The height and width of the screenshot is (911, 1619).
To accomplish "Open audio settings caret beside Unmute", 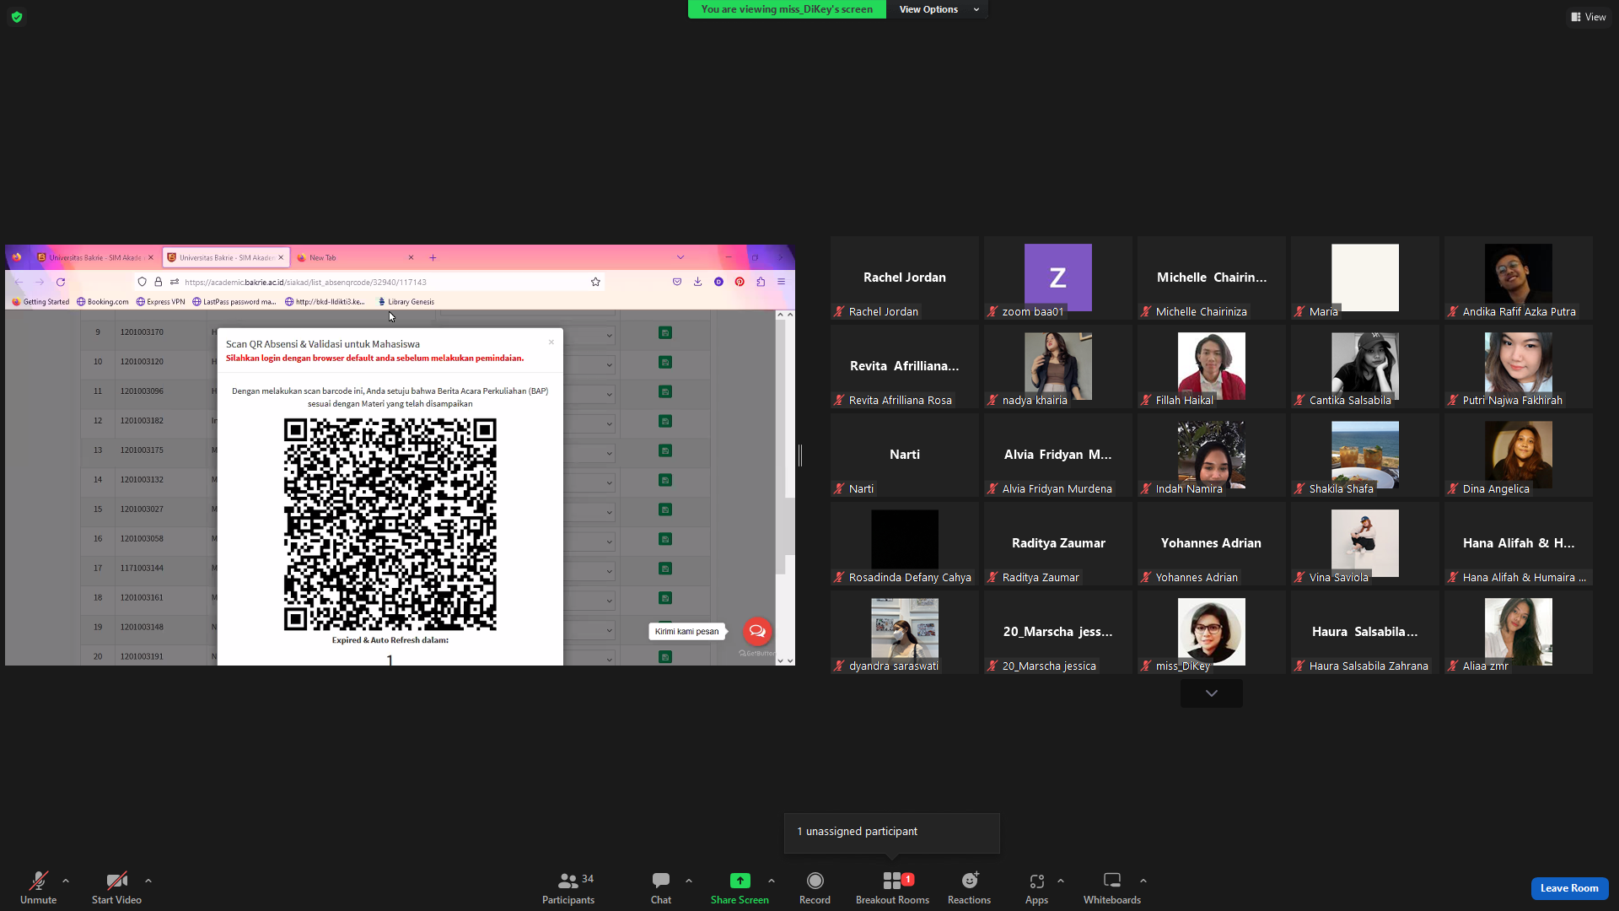I will click(66, 881).
